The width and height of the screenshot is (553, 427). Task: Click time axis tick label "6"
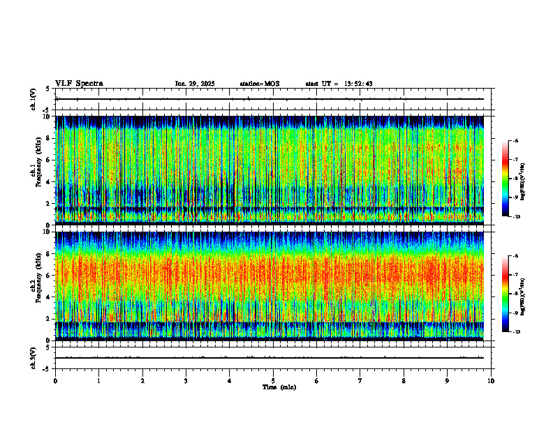pos(317,381)
